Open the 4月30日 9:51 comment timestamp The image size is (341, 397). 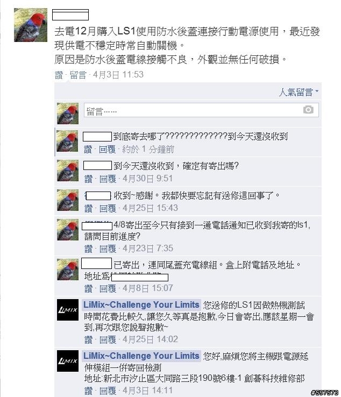point(147,179)
